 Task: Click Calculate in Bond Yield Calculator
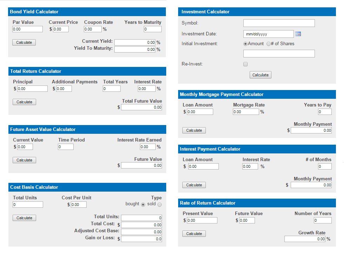24,42
